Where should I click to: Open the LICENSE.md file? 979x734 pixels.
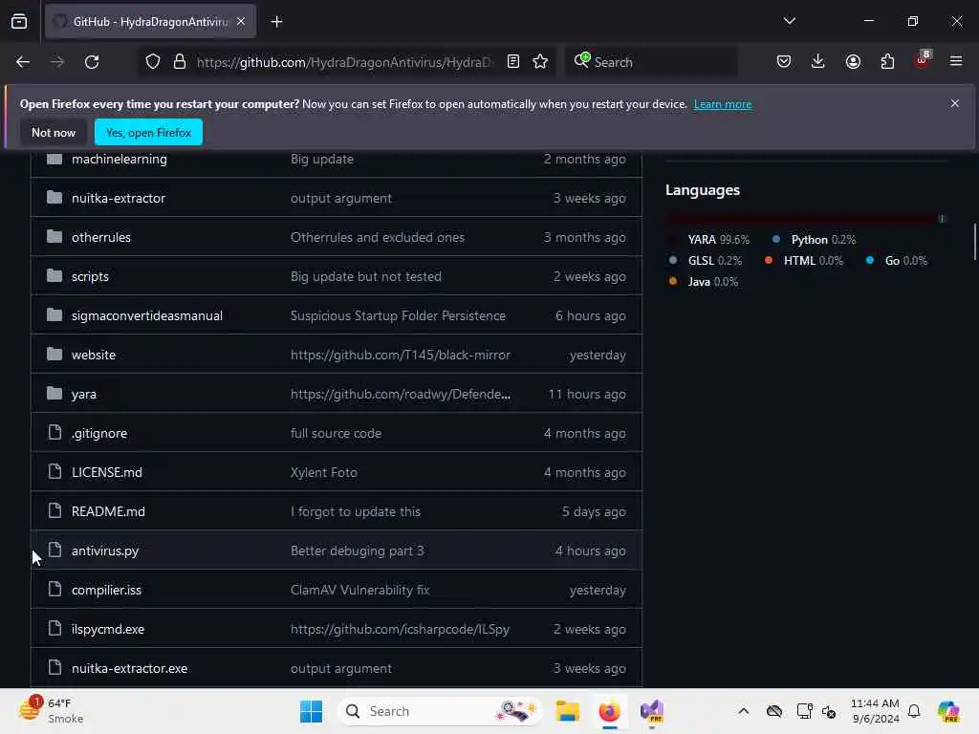(107, 472)
